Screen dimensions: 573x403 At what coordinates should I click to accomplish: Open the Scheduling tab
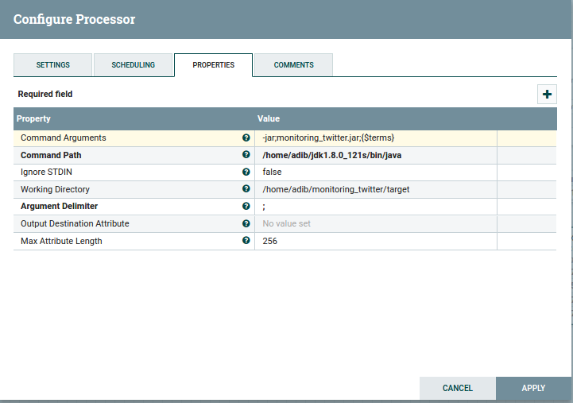coord(133,65)
